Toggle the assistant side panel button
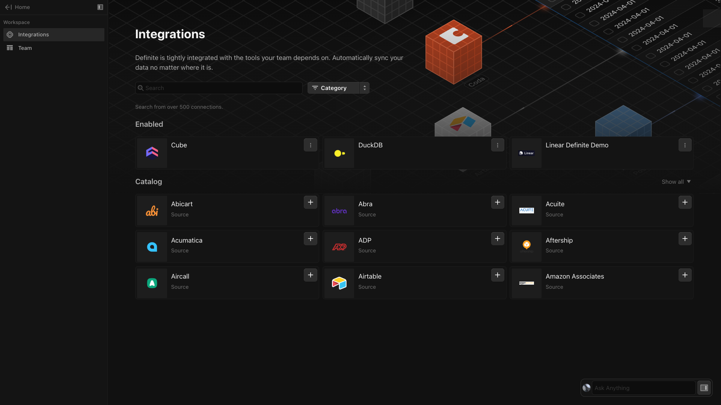 pos(704,388)
